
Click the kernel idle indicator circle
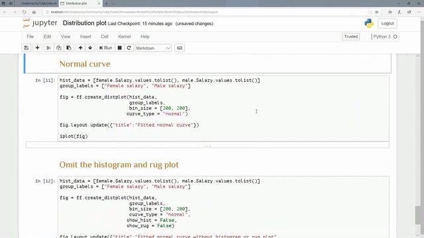coord(396,36)
